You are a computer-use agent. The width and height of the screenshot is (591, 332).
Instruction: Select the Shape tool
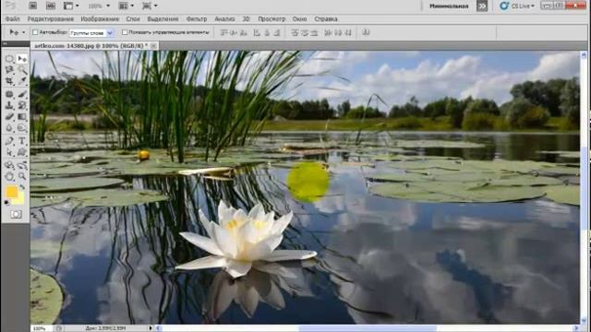pyautogui.click(x=22, y=152)
